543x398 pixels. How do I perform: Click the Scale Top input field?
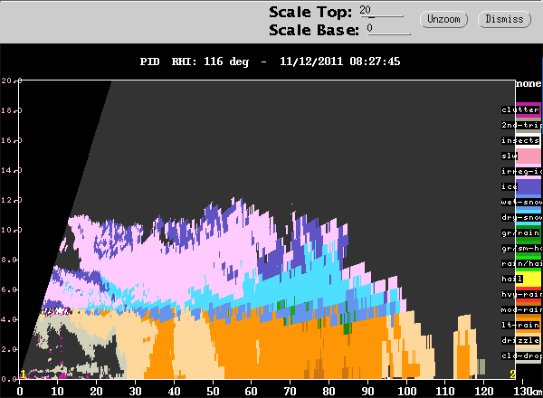[381, 11]
